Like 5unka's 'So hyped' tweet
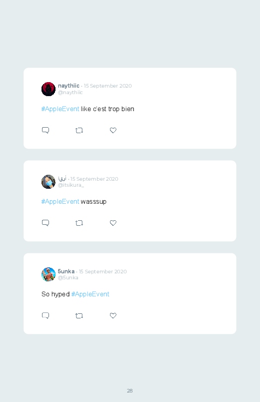Screen dimensions: 260x402 pyautogui.click(x=113, y=315)
